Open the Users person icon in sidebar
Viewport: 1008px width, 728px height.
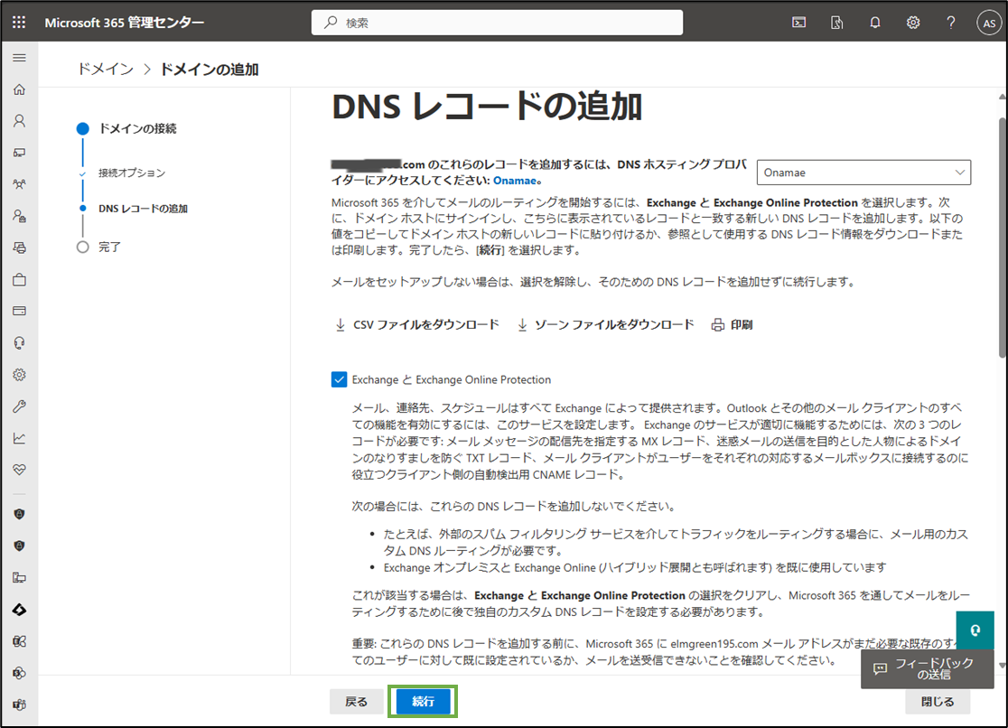point(19,121)
